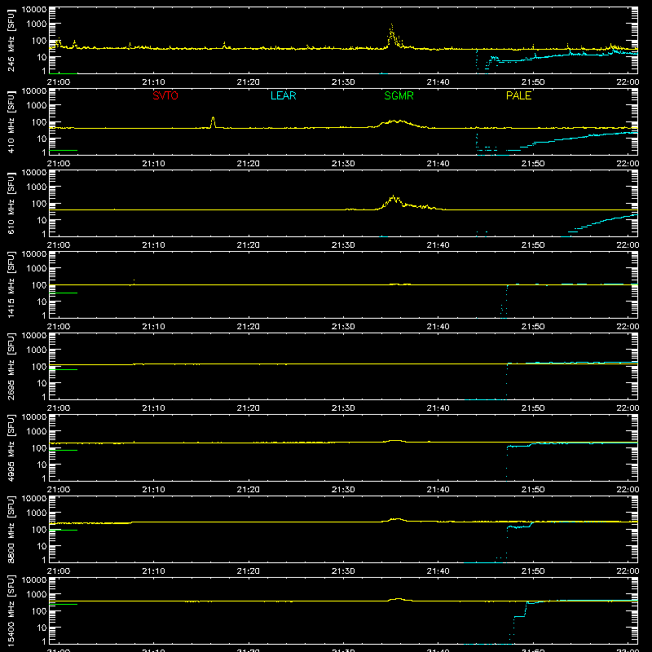Click the 1000 y-axis label of 410 MHz plot
This screenshot has height=652, width=652.
point(37,106)
